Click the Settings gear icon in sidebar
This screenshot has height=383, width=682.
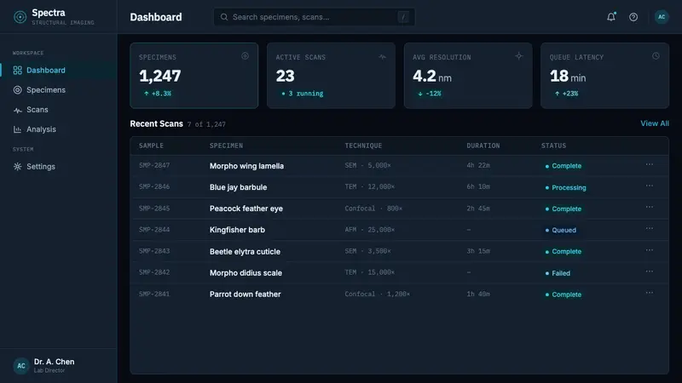tap(17, 166)
